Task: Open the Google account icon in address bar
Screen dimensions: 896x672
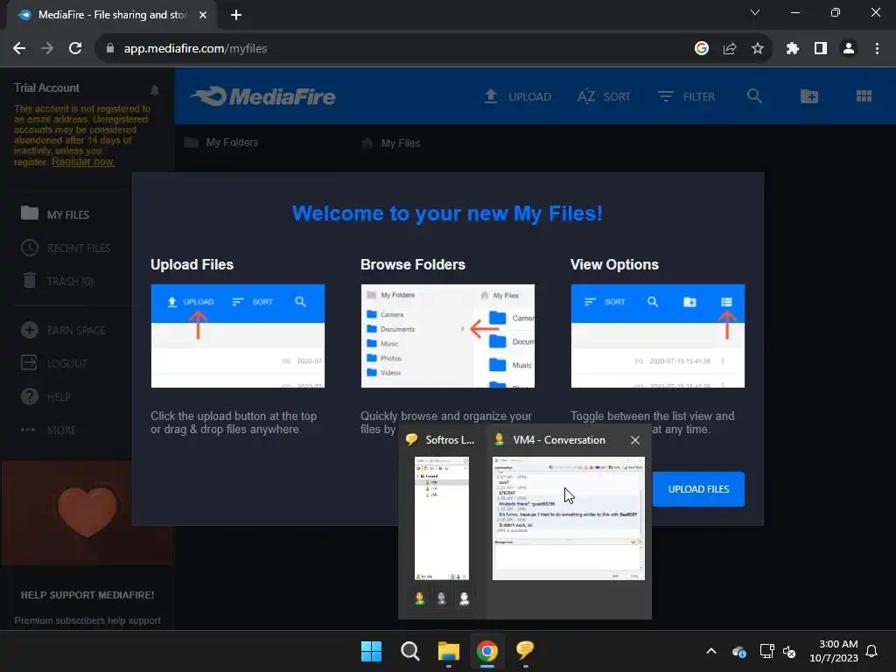Action: coord(701,49)
